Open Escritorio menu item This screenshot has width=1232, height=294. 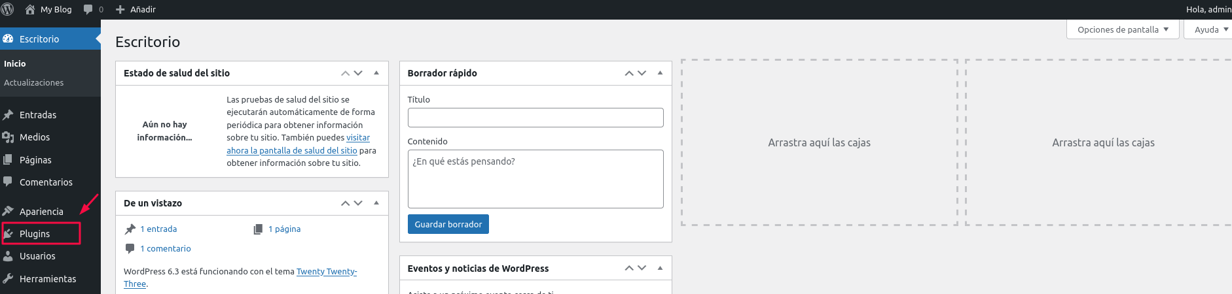pos(50,39)
